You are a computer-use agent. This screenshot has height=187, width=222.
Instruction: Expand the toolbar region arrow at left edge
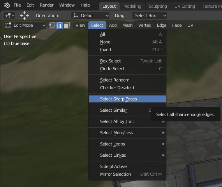[1, 39]
